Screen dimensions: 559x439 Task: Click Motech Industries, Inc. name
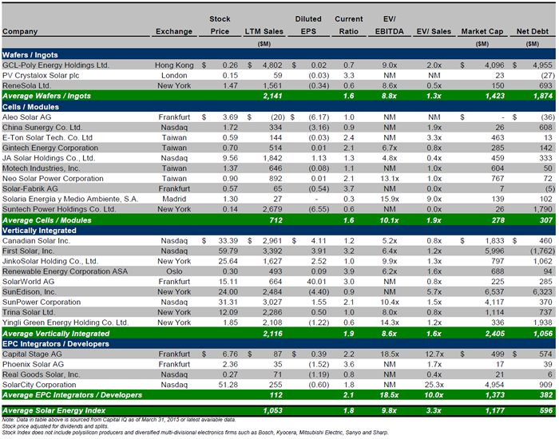click(41, 168)
